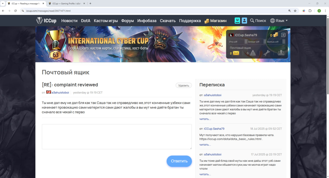The width and height of the screenshot is (329, 178).
Task: Click the zoom magnifier in address bar
Action: pyautogui.click(x=290, y=11)
